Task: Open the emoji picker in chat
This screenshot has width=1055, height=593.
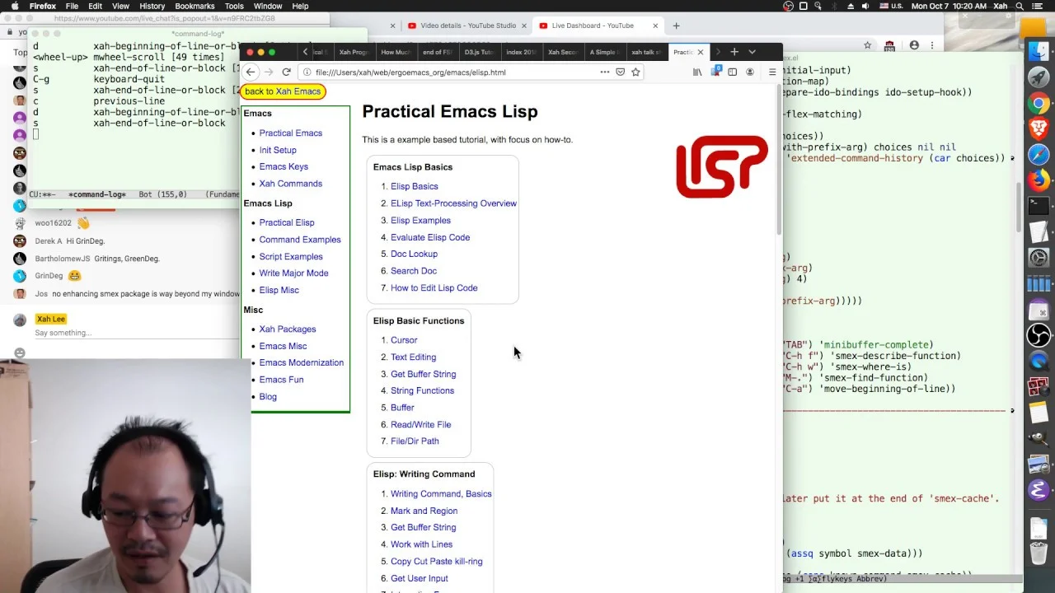Action: (x=20, y=353)
